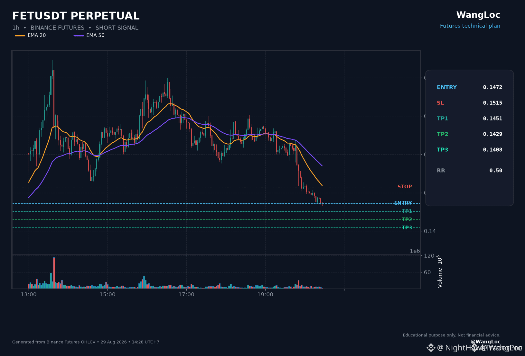Click the ENTRY label in the side panel

[x=447, y=87]
